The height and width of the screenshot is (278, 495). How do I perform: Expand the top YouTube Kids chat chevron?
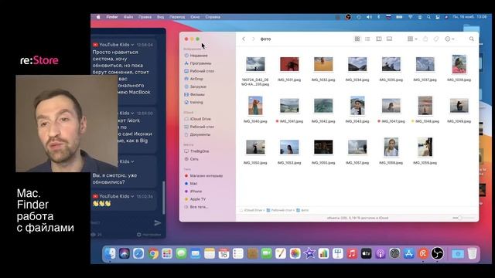(x=132, y=45)
